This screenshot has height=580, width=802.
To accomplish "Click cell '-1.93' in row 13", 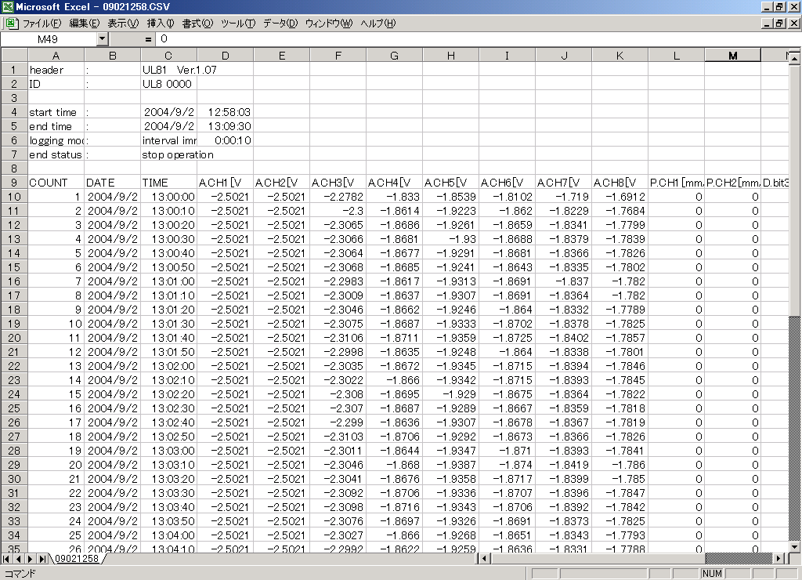I will coord(450,239).
